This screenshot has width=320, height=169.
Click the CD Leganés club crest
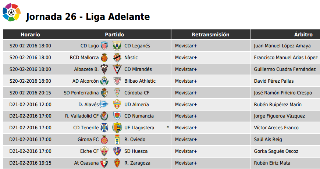point(117,46)
